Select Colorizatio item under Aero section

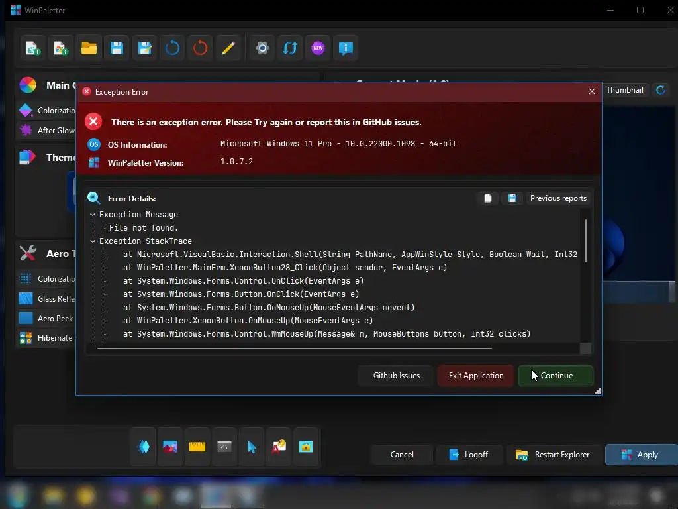click(47, 279)
